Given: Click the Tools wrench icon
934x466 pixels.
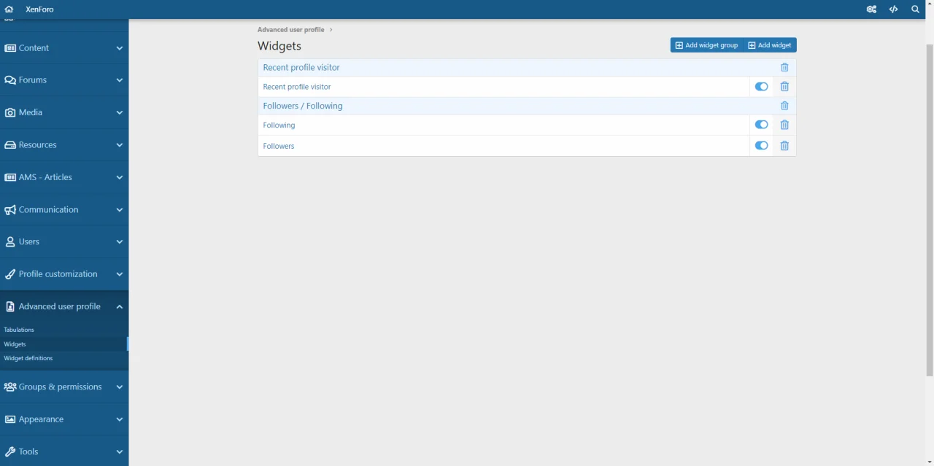Looking at the screenshot, I should (10, 451).
